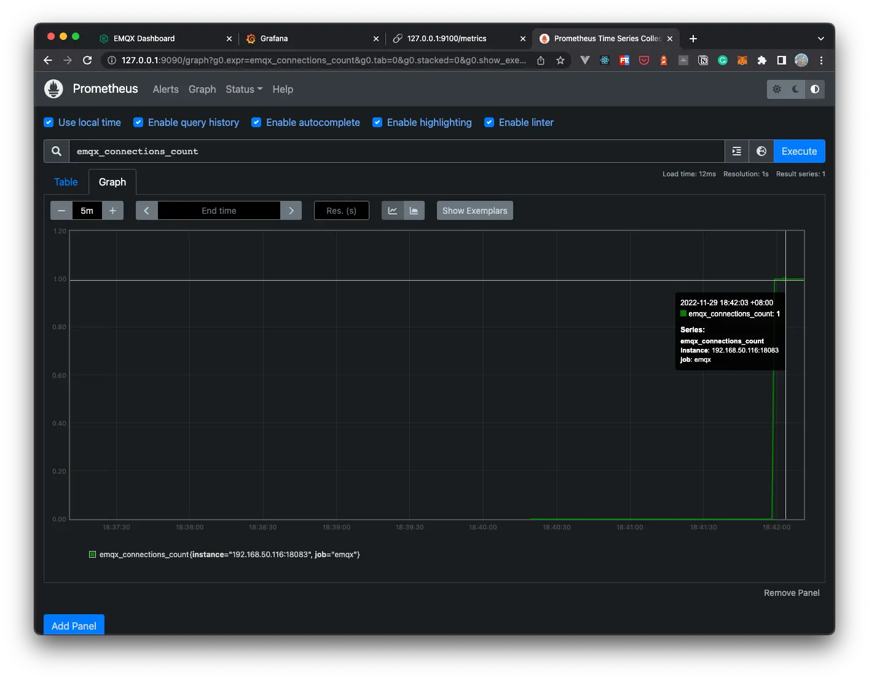Viewport: 869px width, 680px height.
Task: Open the metrics explorer icon beside Execute
Action: coord(736,151)
